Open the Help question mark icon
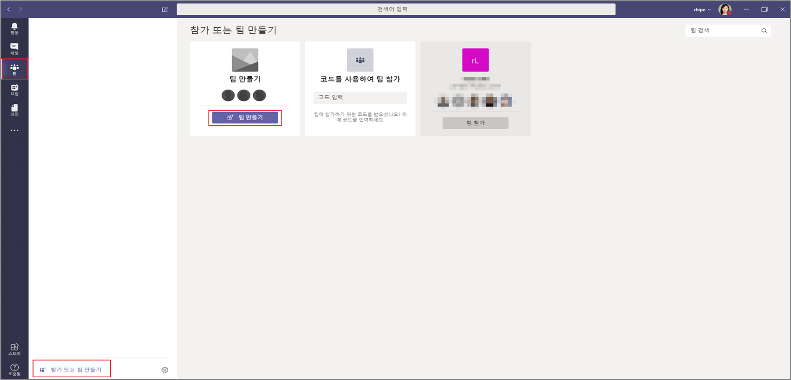The width and height of the screenshot is (791, 380). pyautogui.click(x=14, y=370)
